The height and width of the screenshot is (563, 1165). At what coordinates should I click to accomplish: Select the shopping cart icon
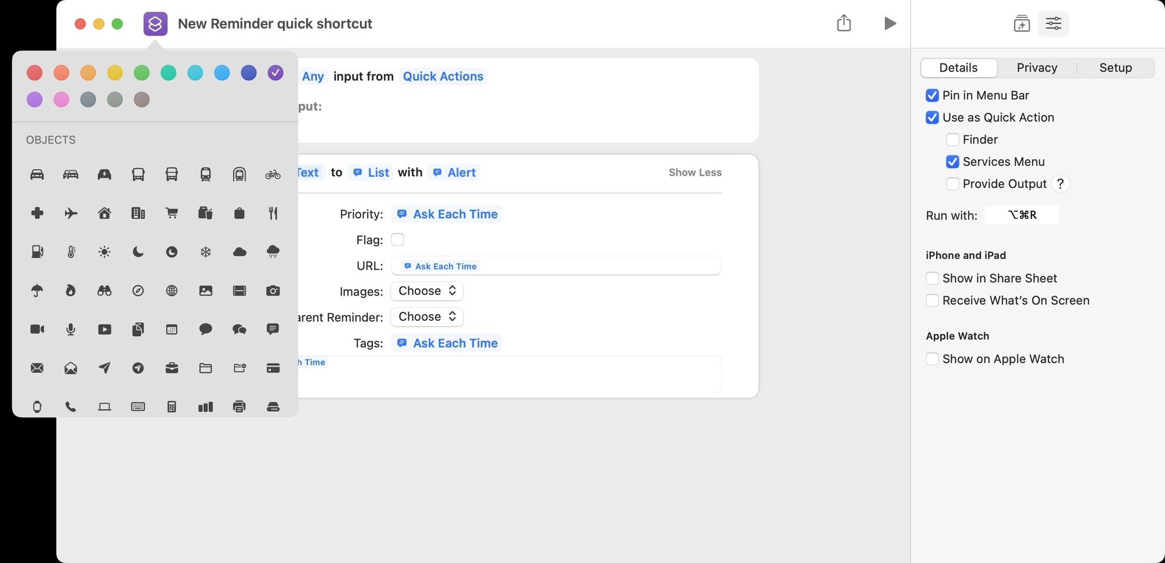[x=172, y=213]
